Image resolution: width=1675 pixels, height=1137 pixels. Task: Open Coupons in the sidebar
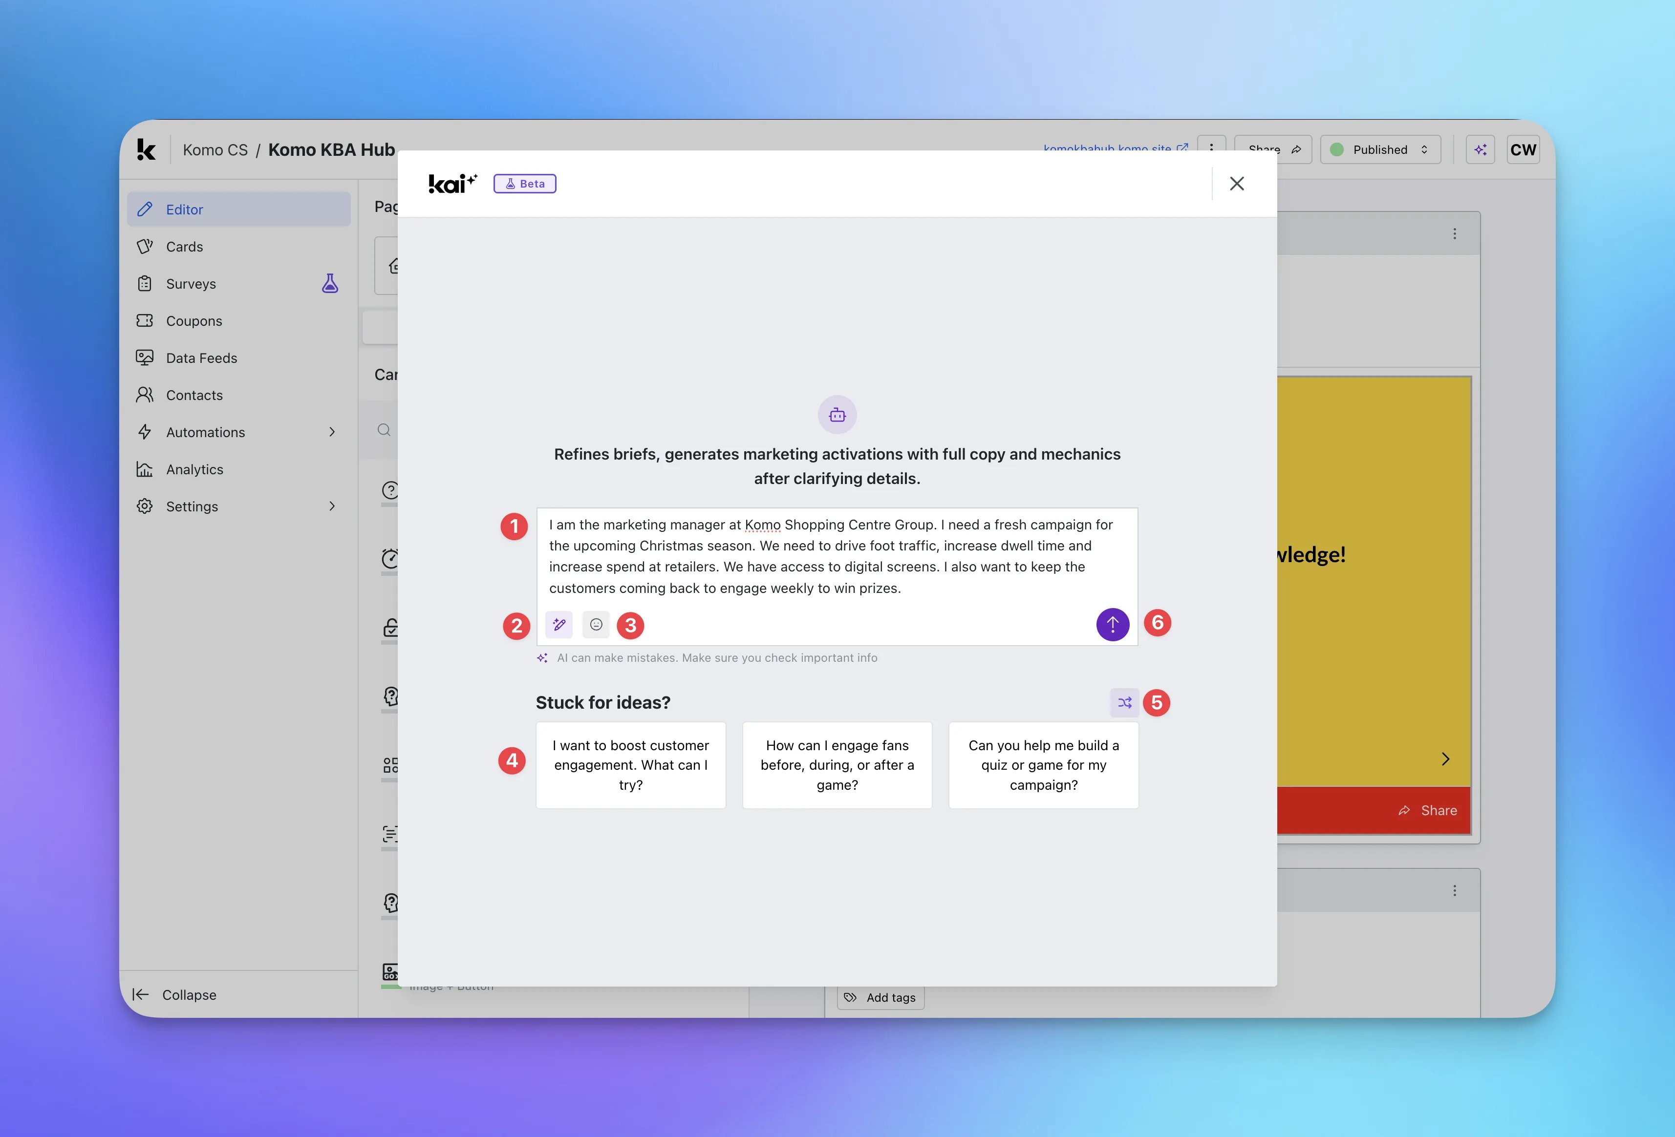pos(238,321)
